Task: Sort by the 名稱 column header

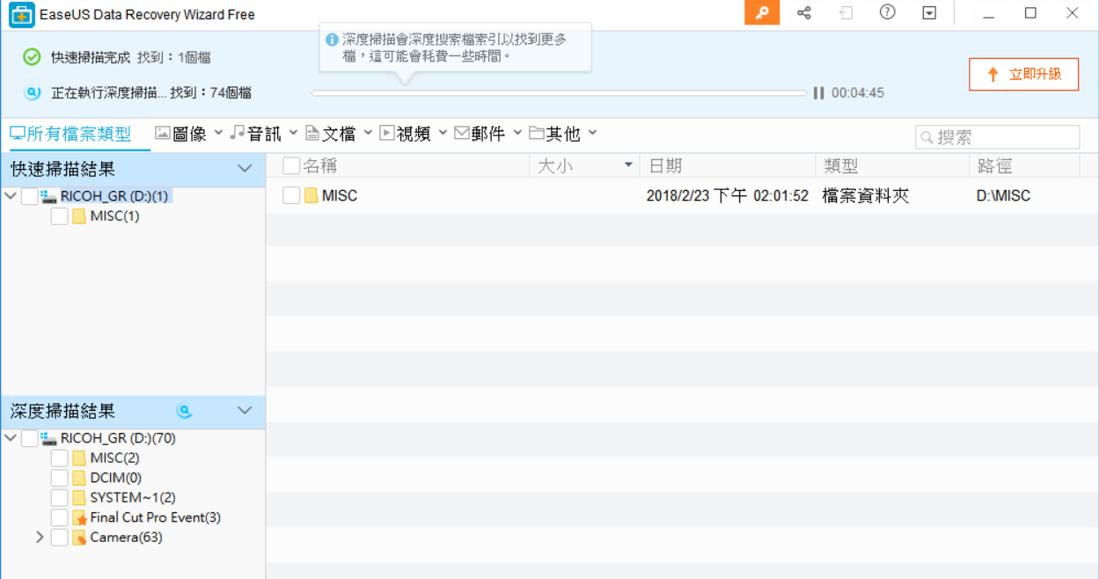Action: [x=320, y=165]
